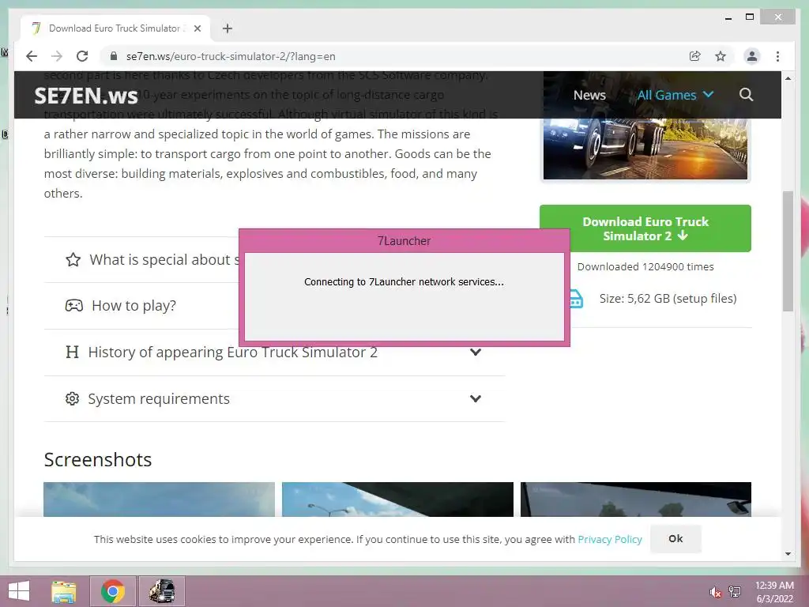Screen dimensions: 809x607
Task: Click the muted volume tray icon
Action: pyautogui.click(x=715, y=592)
